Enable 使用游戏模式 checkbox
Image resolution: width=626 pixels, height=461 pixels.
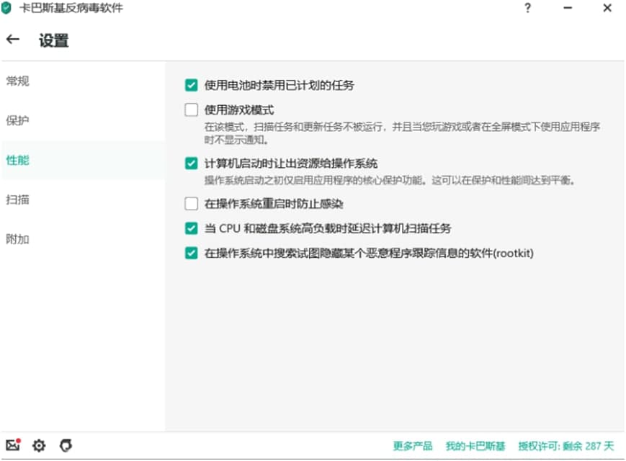tap(191, 109)
